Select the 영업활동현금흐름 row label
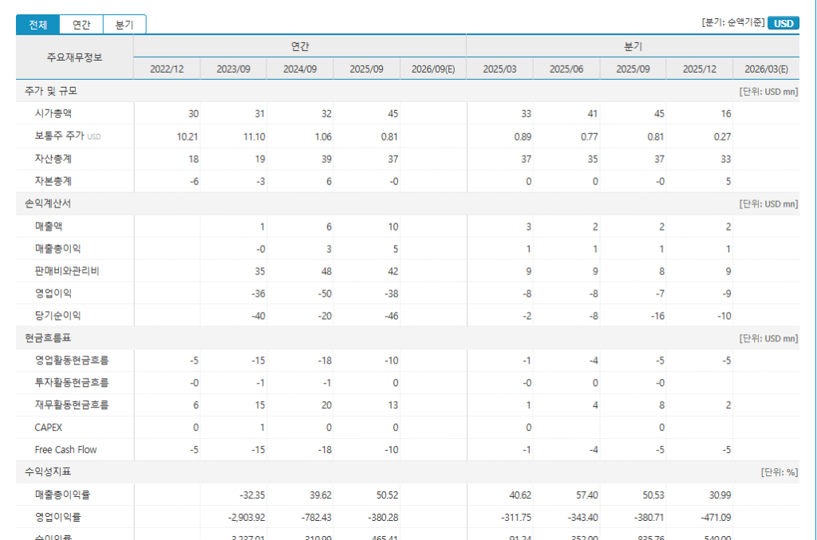This screenshot has width=817, height=540. coord(72,361)
